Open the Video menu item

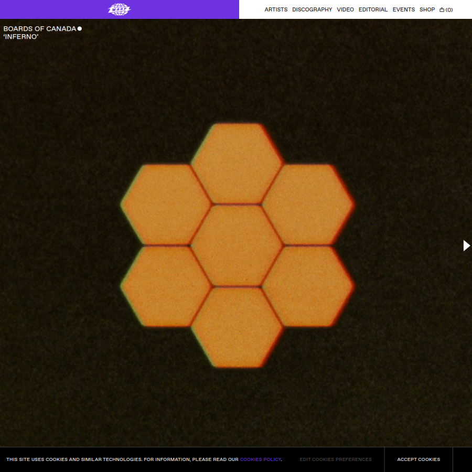(345, 9)
